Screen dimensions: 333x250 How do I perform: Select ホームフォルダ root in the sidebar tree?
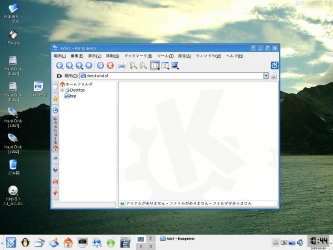(x=76, y=84)
